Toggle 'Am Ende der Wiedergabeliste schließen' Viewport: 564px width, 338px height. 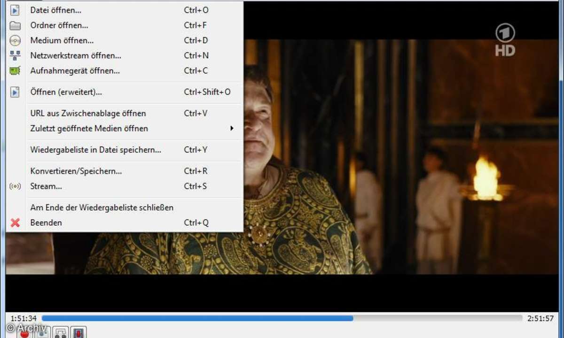point(125,207)
